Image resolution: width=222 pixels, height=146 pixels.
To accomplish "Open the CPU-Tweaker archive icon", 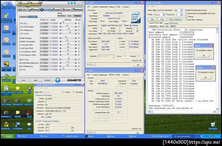I will [x=6, y=102].
